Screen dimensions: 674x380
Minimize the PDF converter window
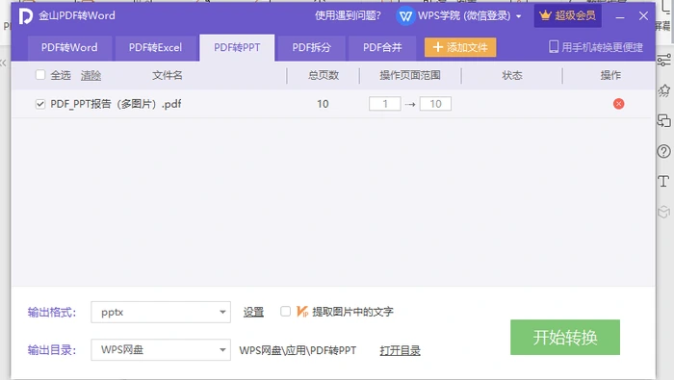pyautogui.click(x=620, y=16)
